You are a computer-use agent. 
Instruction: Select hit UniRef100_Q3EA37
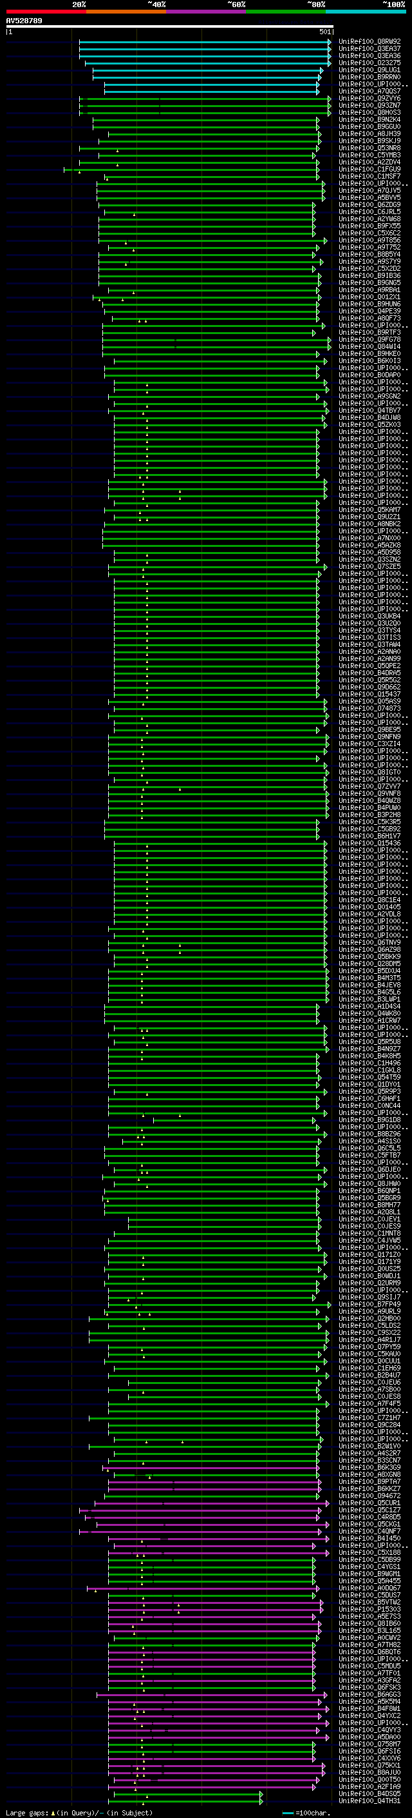[370, 49]
